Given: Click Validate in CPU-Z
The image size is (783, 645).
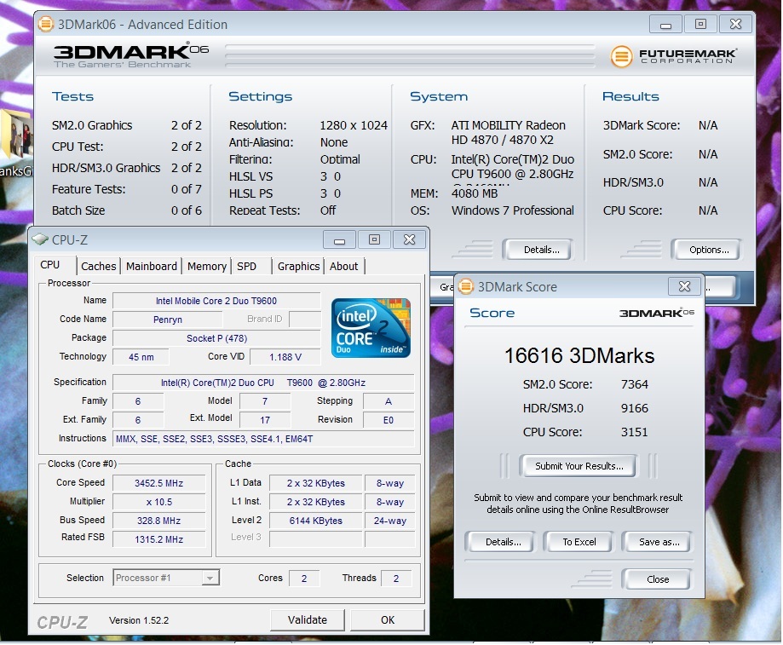Looking at the screenshot, I should [308, 620].
